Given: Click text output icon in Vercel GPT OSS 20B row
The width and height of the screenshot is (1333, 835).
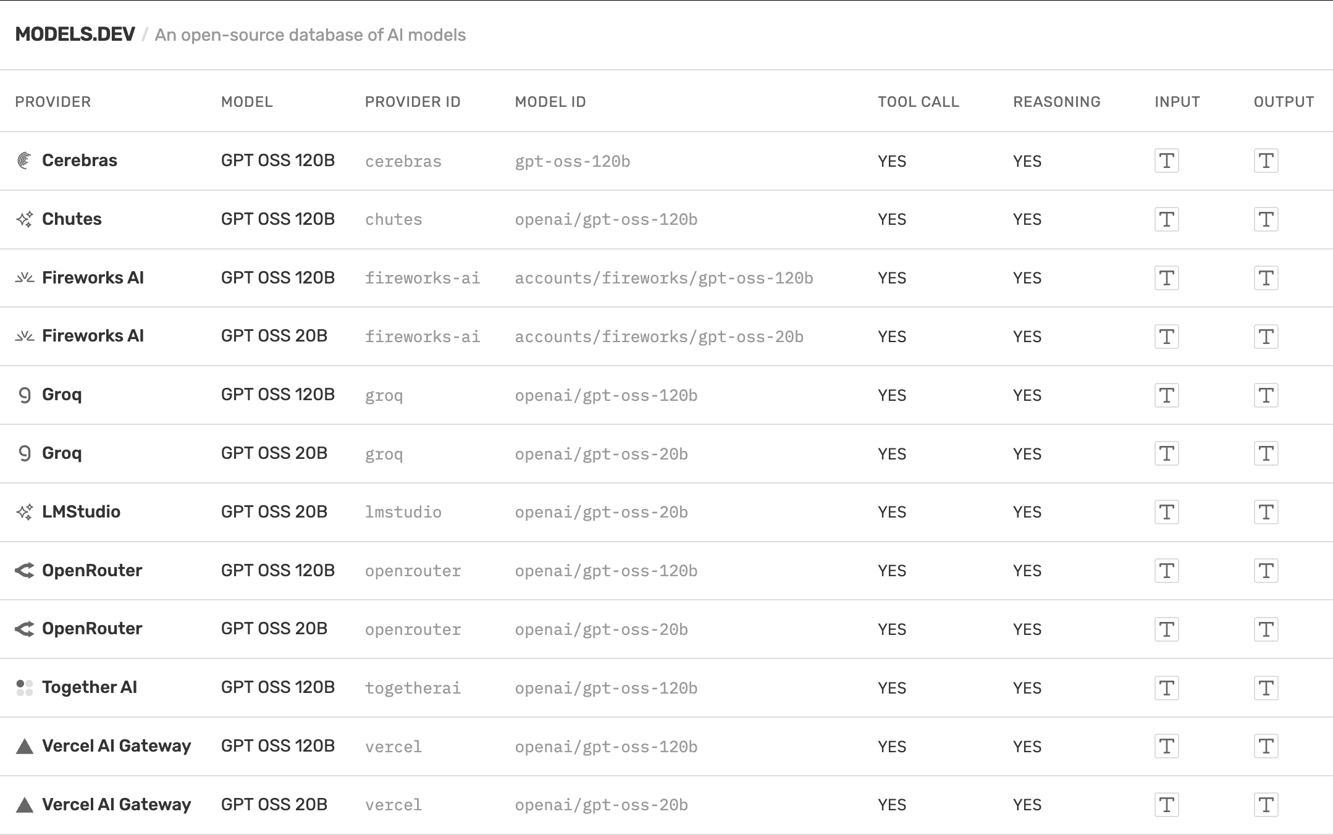Looking at the screenshot, I should [1266, 805].
